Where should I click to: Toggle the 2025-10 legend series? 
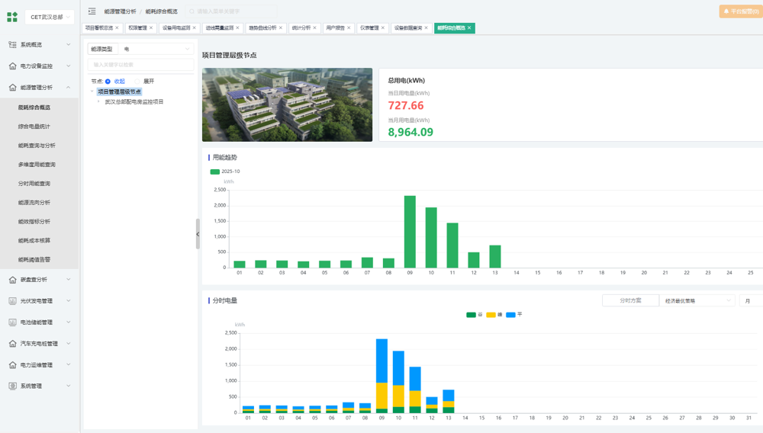(215, 172)
